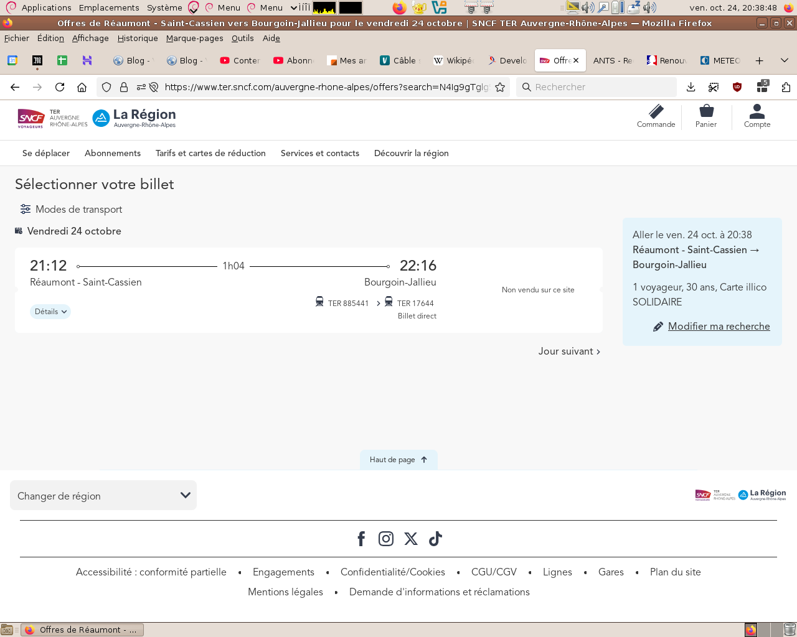Click the X (Twitter) icon
797x637 pixels.
coord(411,539)
